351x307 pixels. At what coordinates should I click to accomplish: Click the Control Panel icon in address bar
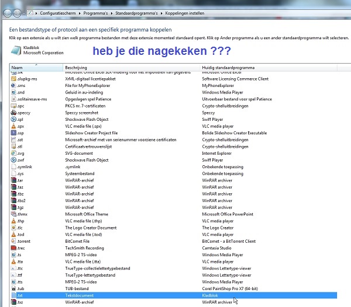point(30,13)
